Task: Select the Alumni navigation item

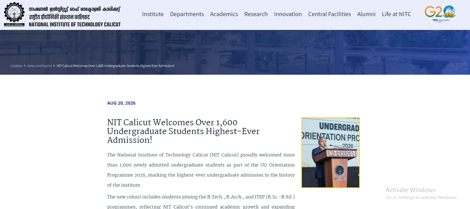Action: pyautogui.click(x=366, y=14)
